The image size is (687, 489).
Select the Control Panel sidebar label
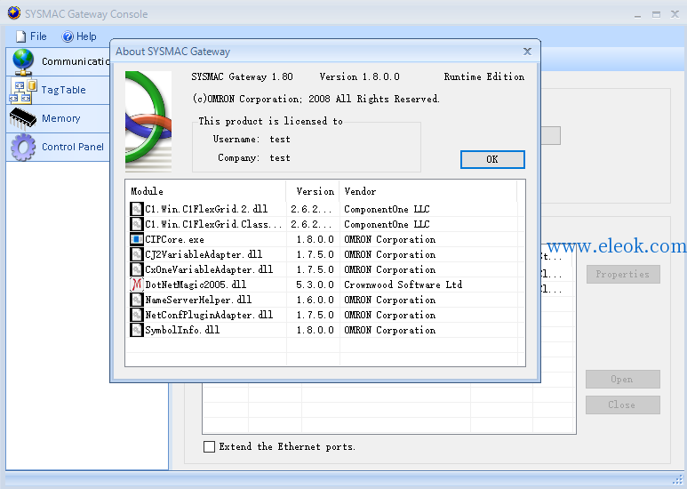[73, 147]
